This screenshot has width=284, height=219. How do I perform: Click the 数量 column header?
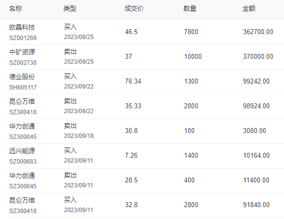[x=190, y=8]
